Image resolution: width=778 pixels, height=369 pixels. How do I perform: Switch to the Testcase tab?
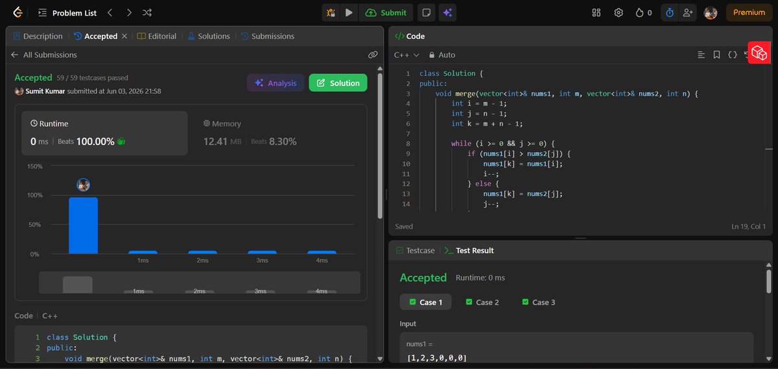click(x=415, y=251)
